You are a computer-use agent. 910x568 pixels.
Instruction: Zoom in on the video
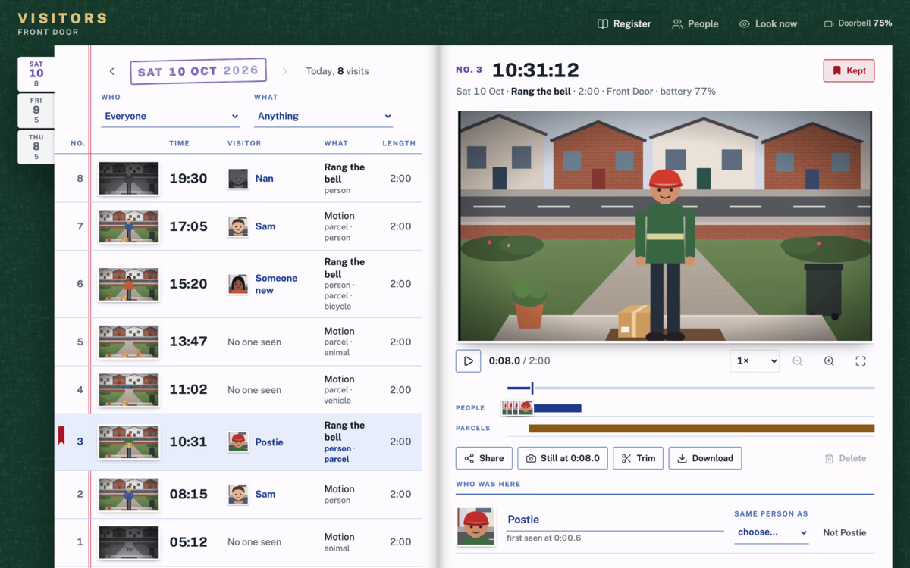pos(829,361)
